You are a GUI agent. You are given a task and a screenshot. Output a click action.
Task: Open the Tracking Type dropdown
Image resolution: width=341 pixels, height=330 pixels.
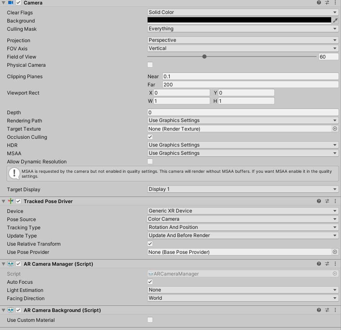[x=243, y=227]
